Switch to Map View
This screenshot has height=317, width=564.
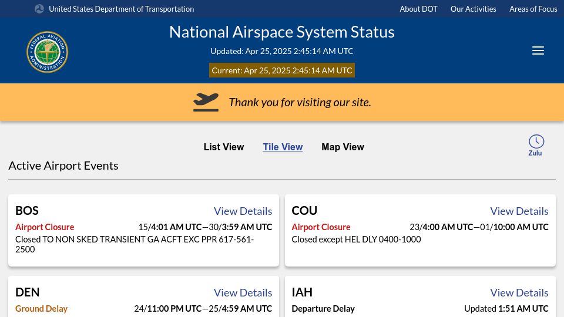(343, 147)
